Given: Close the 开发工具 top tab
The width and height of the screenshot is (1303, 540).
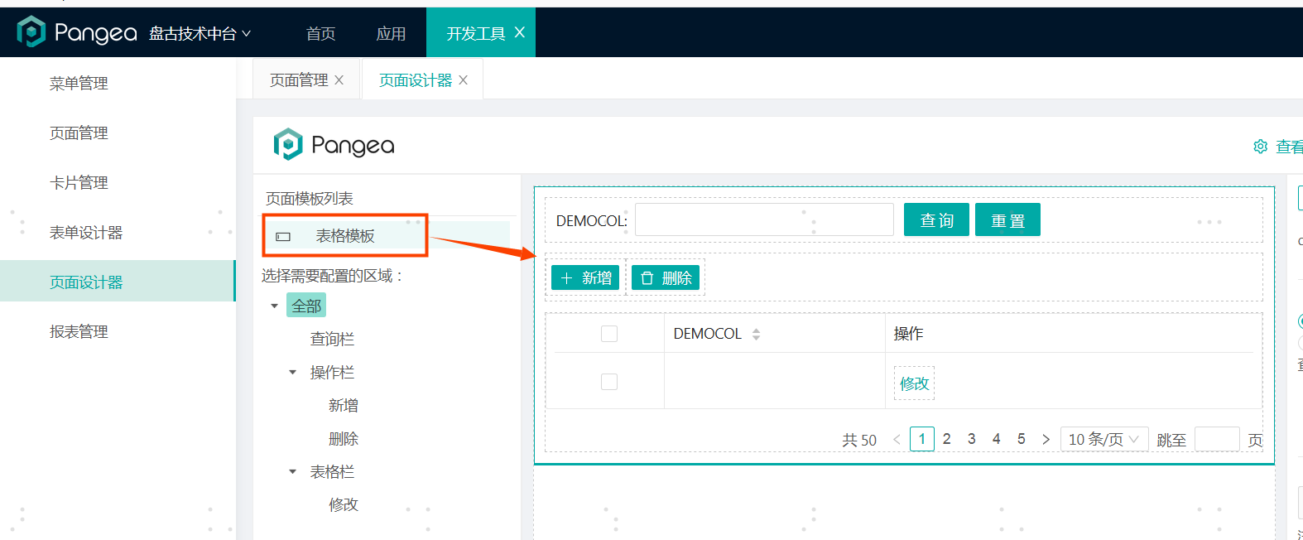Looking at the screenshot, I should tap(520, 32).
